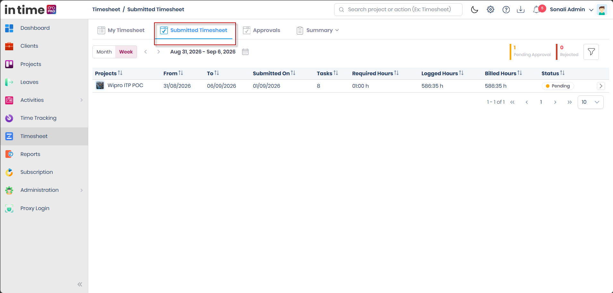The width and height of the screenshot is (613, 293).
Task: Go to next week arrow
Action: click(159, 52)
